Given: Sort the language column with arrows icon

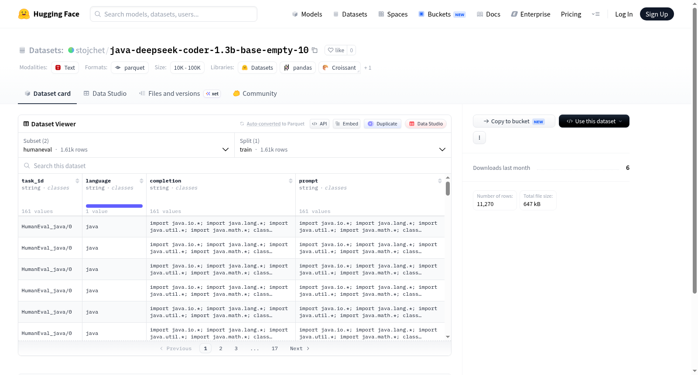Looking at the screenshot, I should click(141, 181).
